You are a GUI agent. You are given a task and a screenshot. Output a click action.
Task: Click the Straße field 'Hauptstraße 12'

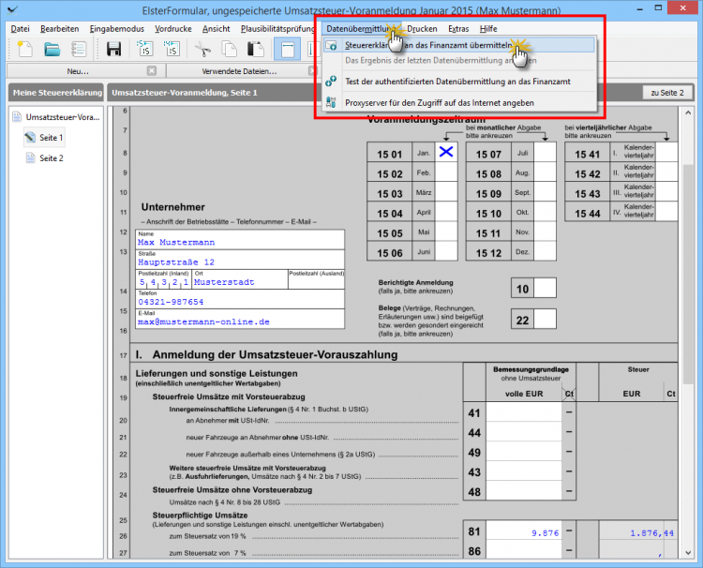176,262
